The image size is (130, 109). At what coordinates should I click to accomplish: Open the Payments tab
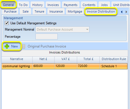click(71, 5)
